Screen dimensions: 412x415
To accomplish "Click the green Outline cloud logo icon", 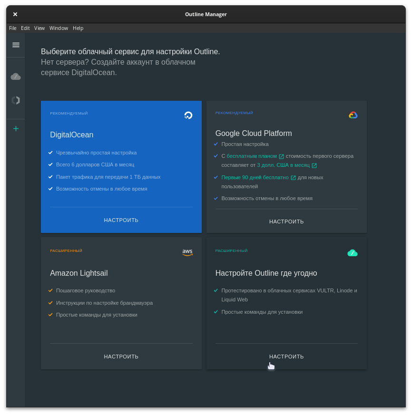I will click(353, 253).
